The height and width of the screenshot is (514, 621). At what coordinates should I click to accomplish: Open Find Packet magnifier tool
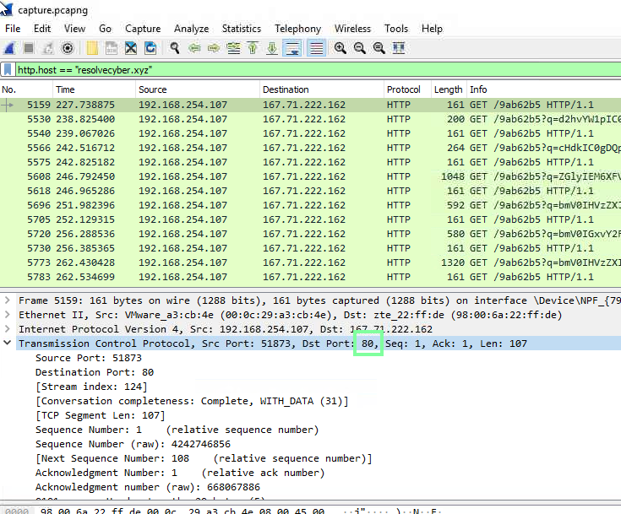click(x=175, y=48)
